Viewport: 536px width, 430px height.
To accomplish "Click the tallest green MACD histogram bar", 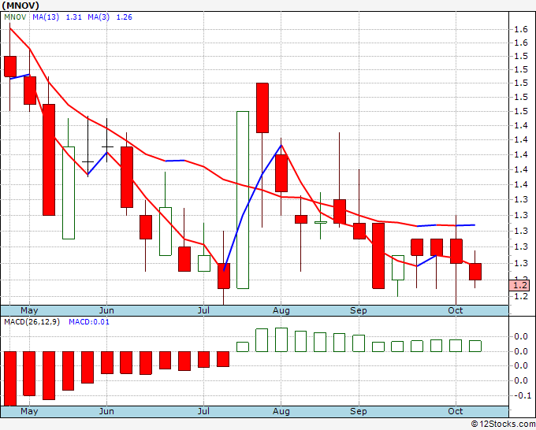I will pos(281,339).
